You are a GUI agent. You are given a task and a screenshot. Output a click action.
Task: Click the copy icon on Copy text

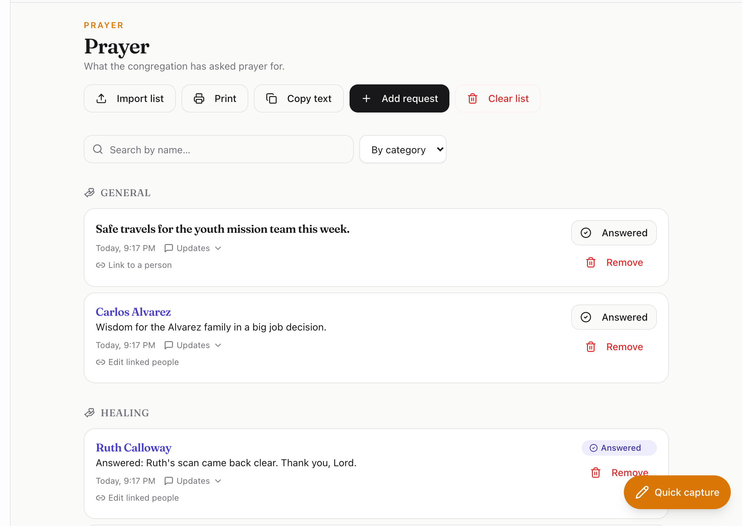click(271, 98)
